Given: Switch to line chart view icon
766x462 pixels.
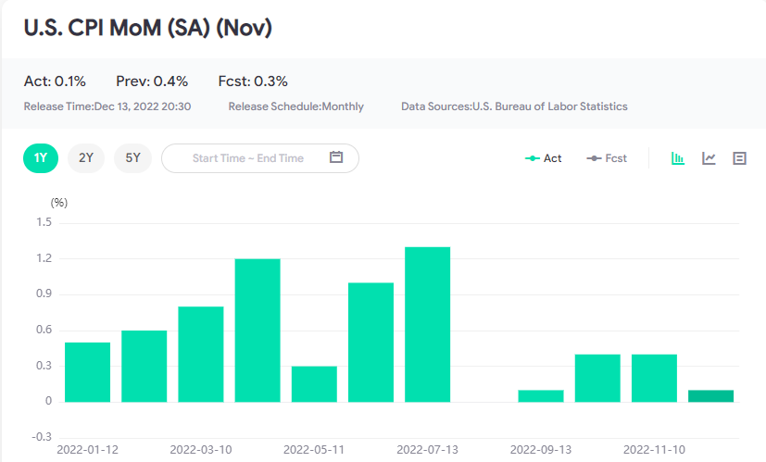Looking at the screenshot, I should point(709,158).
